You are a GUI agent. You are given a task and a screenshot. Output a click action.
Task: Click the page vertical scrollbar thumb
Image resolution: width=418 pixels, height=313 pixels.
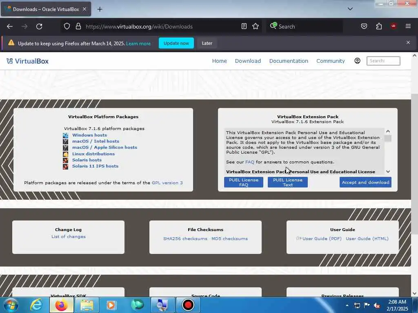[x=415, y=164]
